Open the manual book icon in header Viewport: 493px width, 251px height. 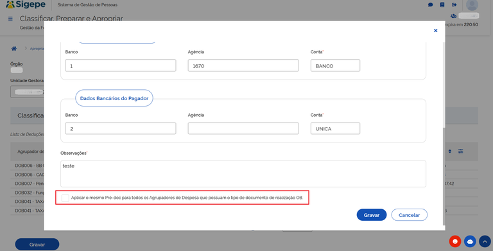(442, 4)
